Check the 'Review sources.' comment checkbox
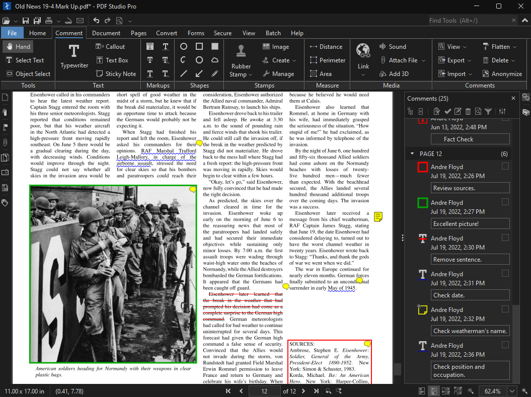Image resolution: width=531 pixels, height=397 pixels. (505, 166)
